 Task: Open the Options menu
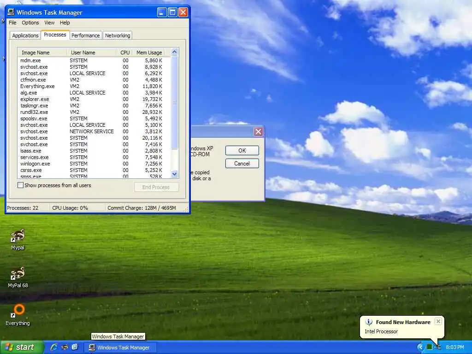pyautogui.click(x=30, y=23)
